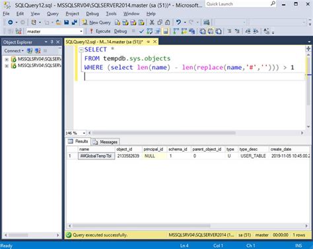Click the Specify Values for Template Parameters icon

click(x=266, y=32)
